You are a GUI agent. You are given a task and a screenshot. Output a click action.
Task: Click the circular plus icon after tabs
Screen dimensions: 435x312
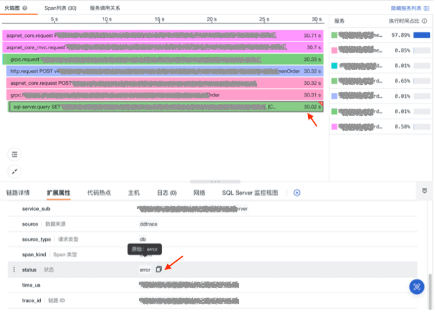click(x=297, y=193)
